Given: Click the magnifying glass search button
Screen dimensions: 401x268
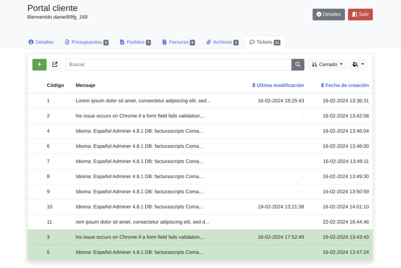Looking at the screenshot, I should [298, 65].
